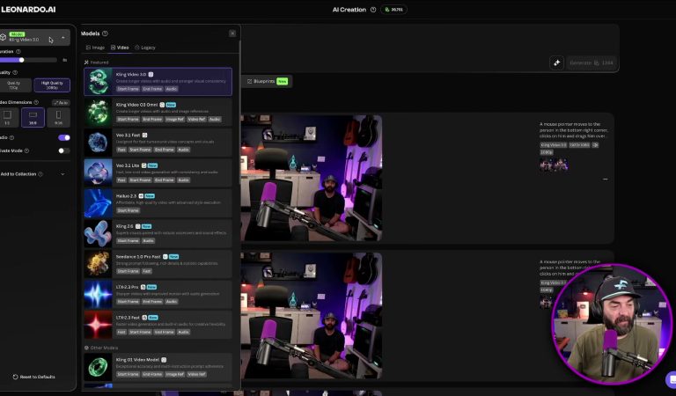Switch to the Image models tab

(95, 48)
